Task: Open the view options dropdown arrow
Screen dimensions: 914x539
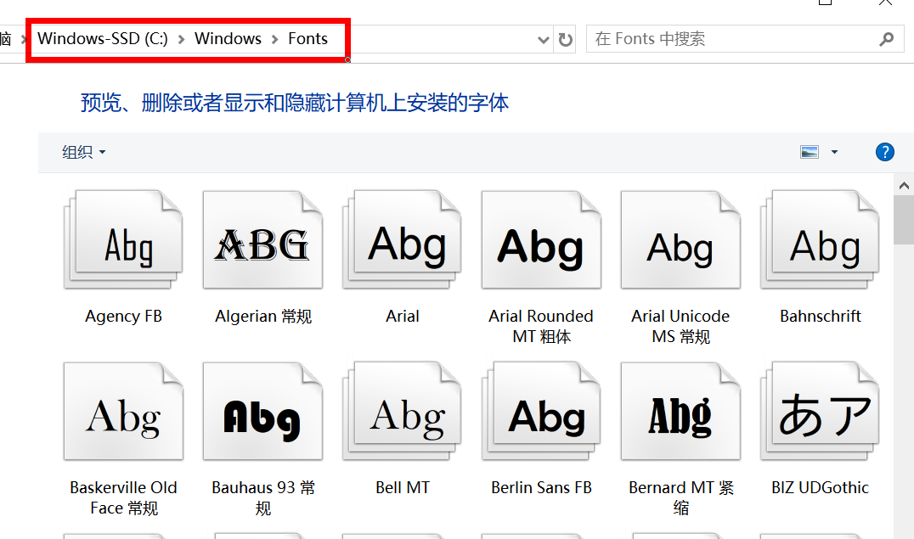Action: pos(834,152)
